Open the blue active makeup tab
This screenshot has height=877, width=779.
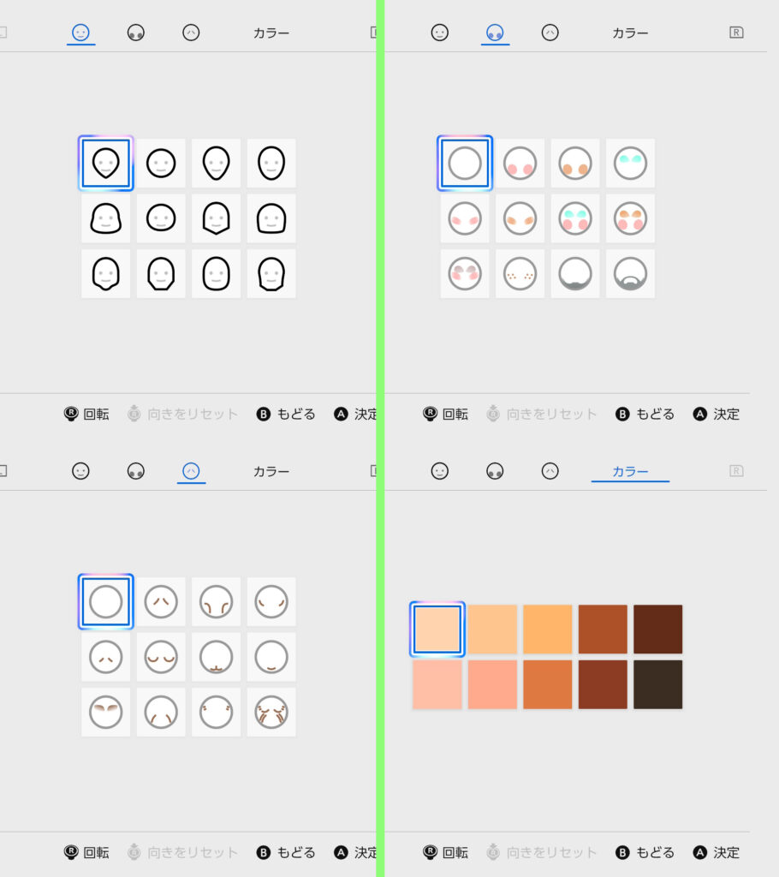click(495, 33)
